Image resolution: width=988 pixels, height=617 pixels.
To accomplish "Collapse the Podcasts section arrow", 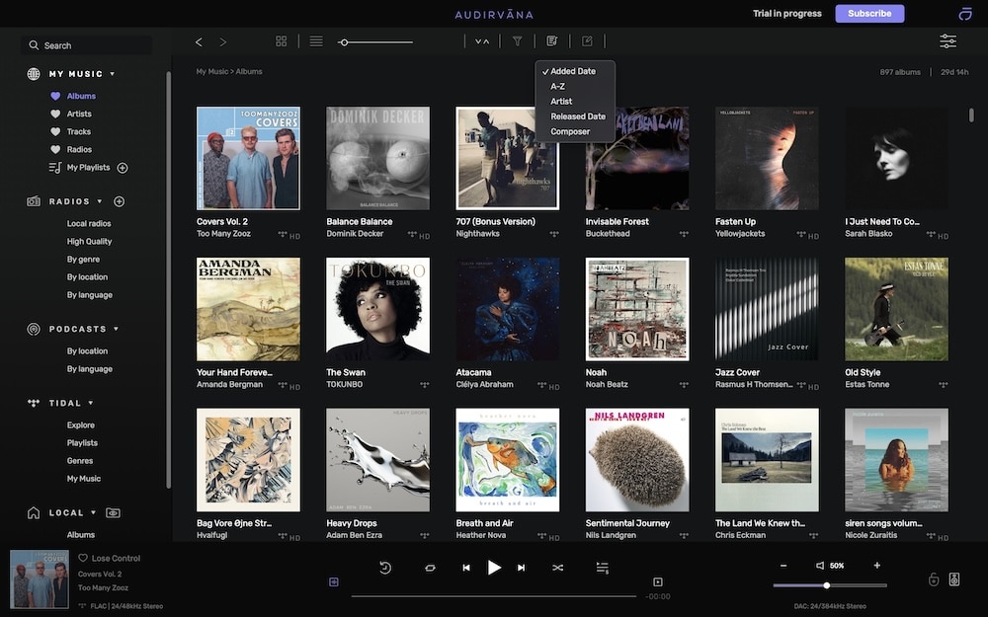I will click(x=116, y=330).
